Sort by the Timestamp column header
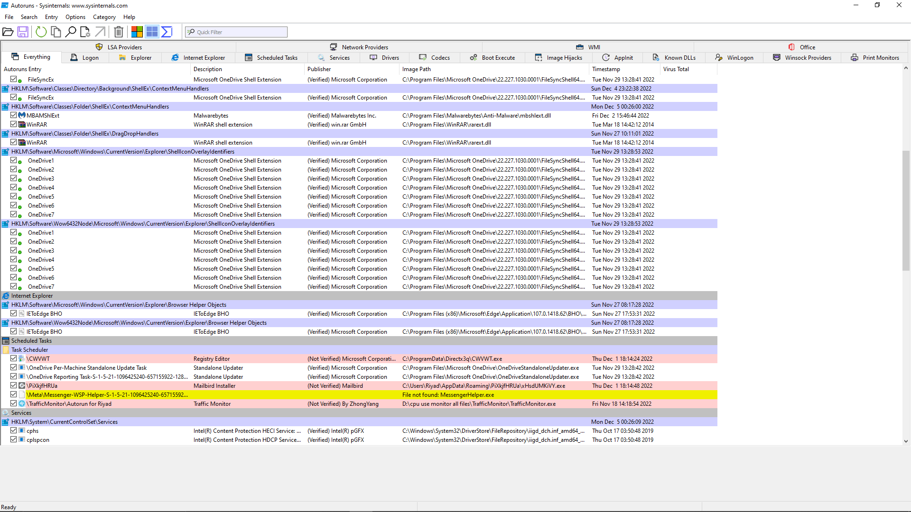911x512 pixels. 606,69
